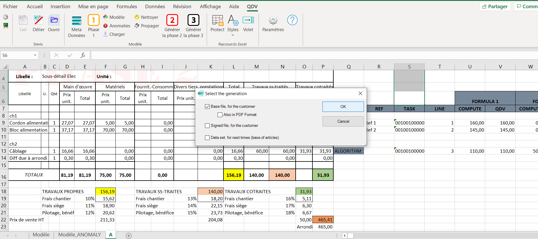This screenshot has width=538, height=239.
Task: Add a new sheet with plus icon
Action: (x=129, y=235)
